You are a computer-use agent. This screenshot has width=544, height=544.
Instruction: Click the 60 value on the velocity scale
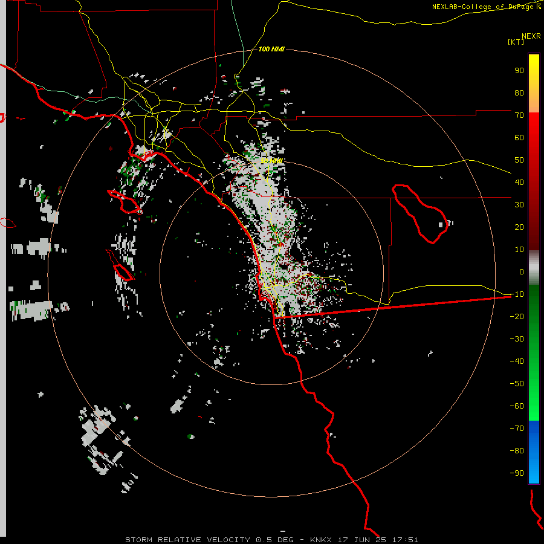(519, 138)
